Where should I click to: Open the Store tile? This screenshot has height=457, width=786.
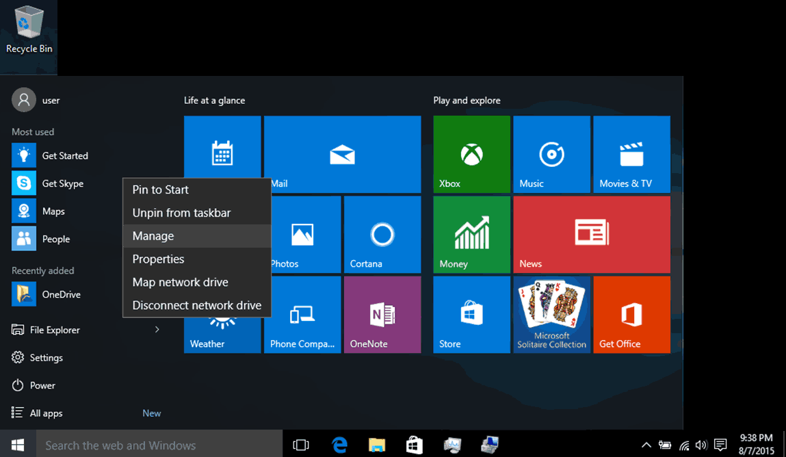(x=472, y=315)
